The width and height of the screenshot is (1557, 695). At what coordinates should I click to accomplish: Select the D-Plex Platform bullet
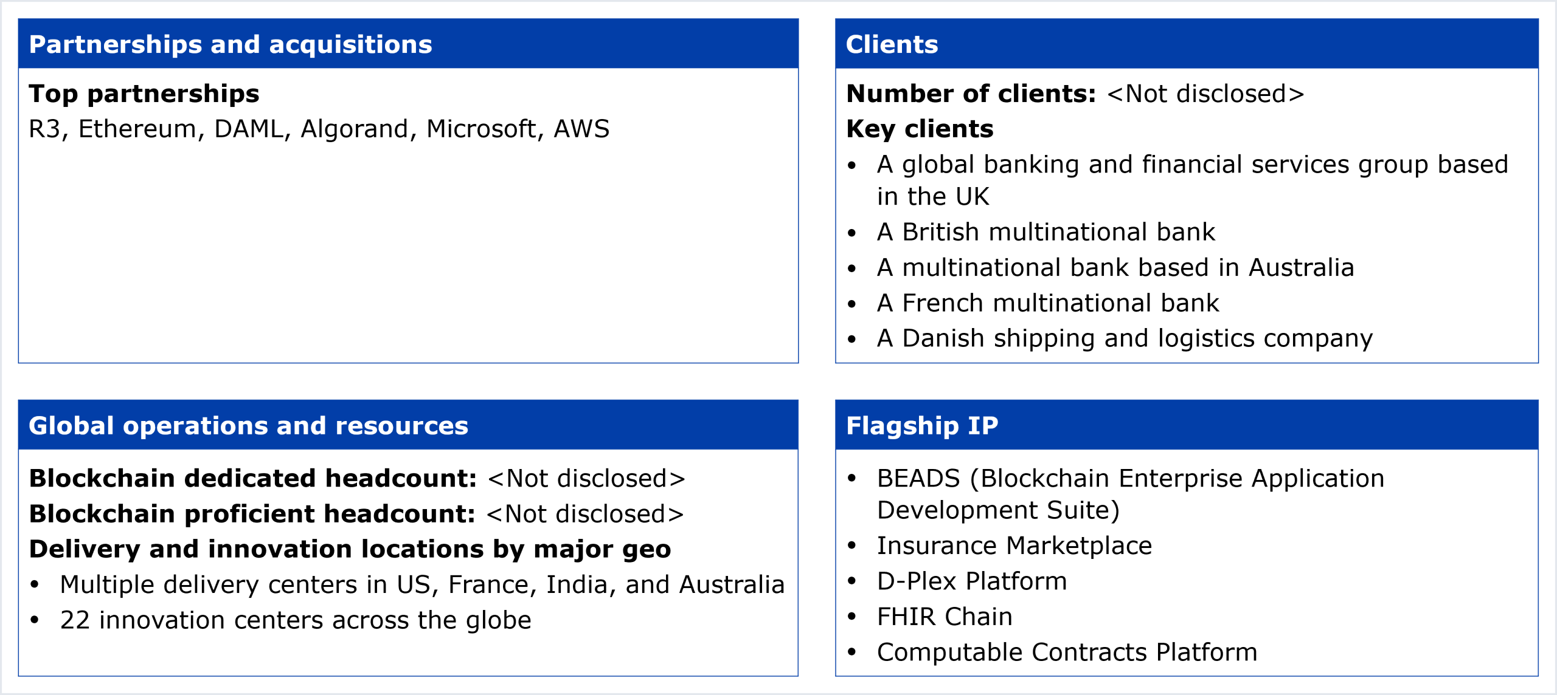tap(971, 581)
